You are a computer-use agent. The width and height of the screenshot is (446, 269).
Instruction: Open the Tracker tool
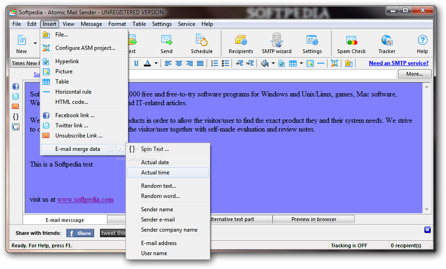[387, 44]
